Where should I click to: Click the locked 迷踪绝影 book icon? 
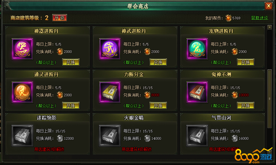(22, 136)
